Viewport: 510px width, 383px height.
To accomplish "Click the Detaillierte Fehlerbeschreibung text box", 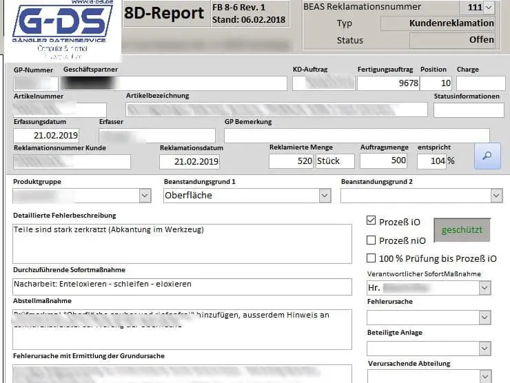I will [182, 244].
